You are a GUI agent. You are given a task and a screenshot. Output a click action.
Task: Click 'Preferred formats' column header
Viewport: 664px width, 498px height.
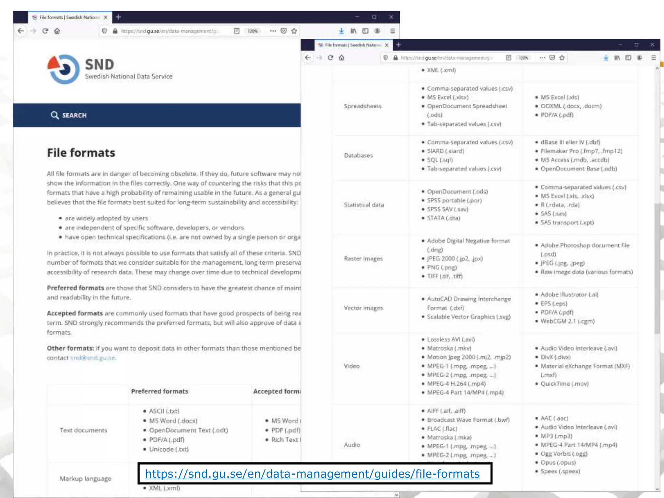click(160, 391)
